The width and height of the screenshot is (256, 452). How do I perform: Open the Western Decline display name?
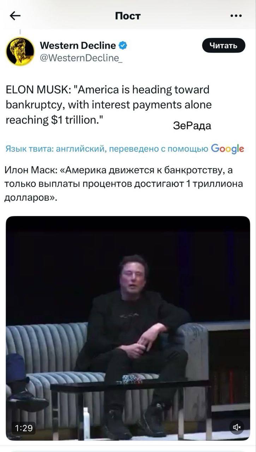point(78,46)
